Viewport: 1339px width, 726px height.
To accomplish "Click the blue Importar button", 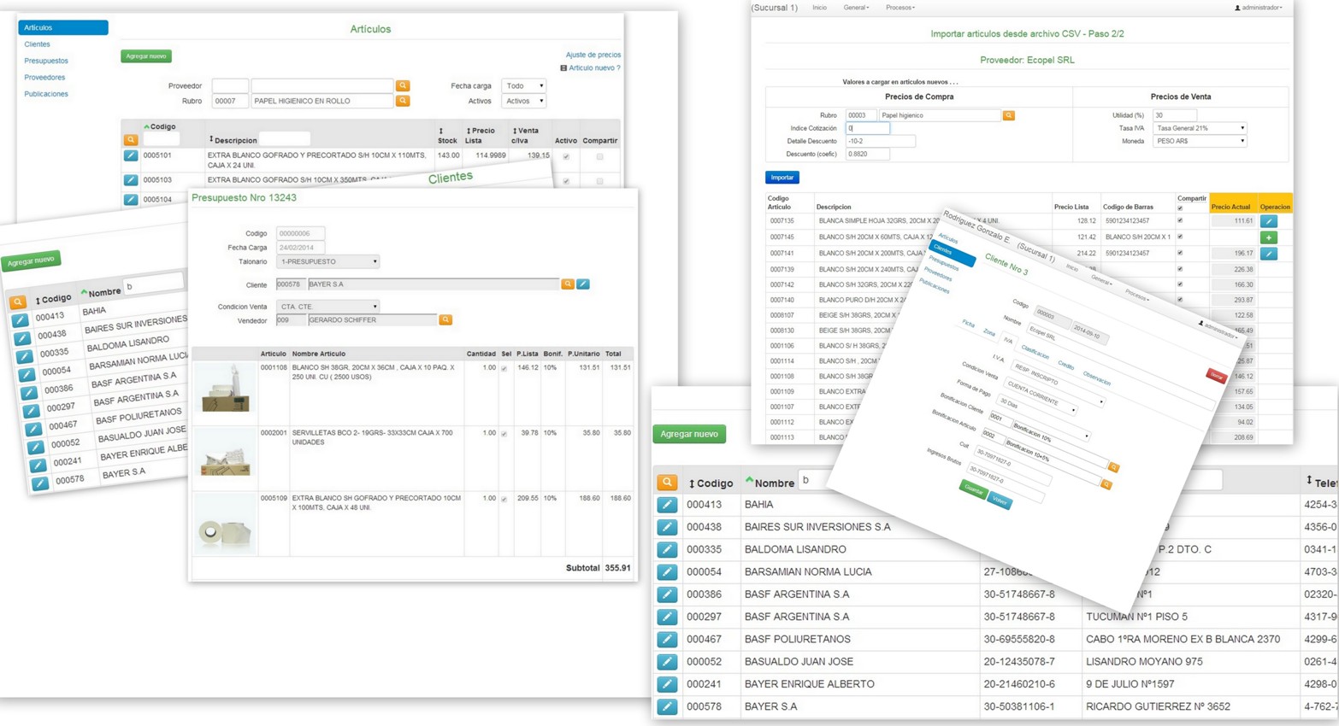I will (782, 178).
